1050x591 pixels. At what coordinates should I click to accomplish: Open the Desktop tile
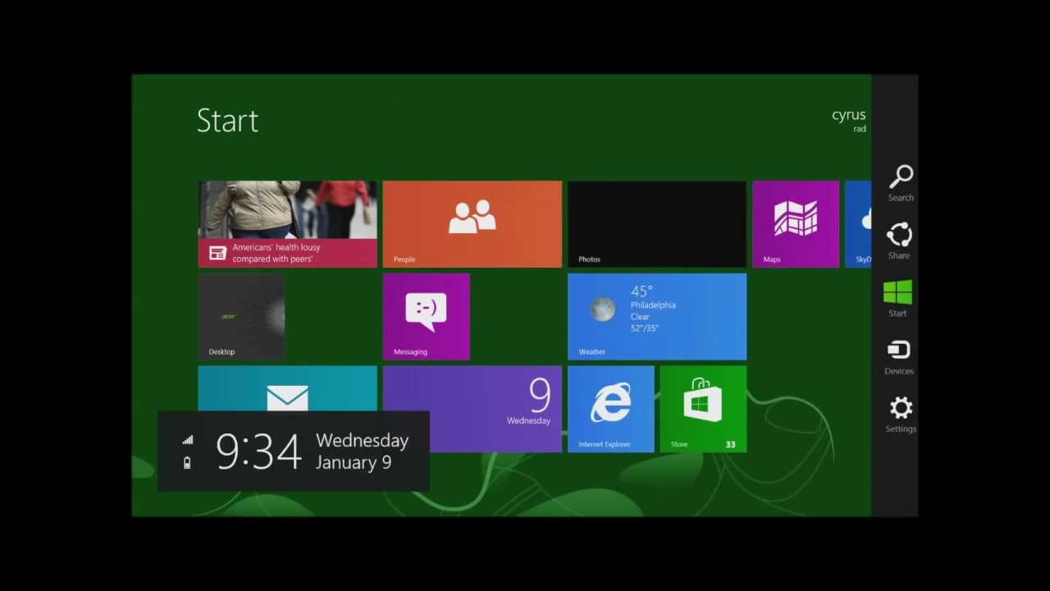coord(241,316)
